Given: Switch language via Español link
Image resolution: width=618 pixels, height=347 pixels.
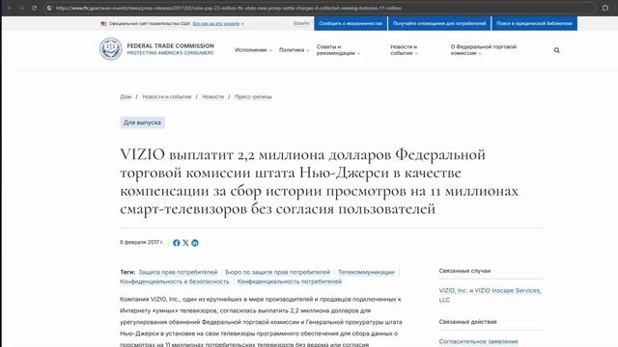Looking at the screenshot, I should [301, 23].
